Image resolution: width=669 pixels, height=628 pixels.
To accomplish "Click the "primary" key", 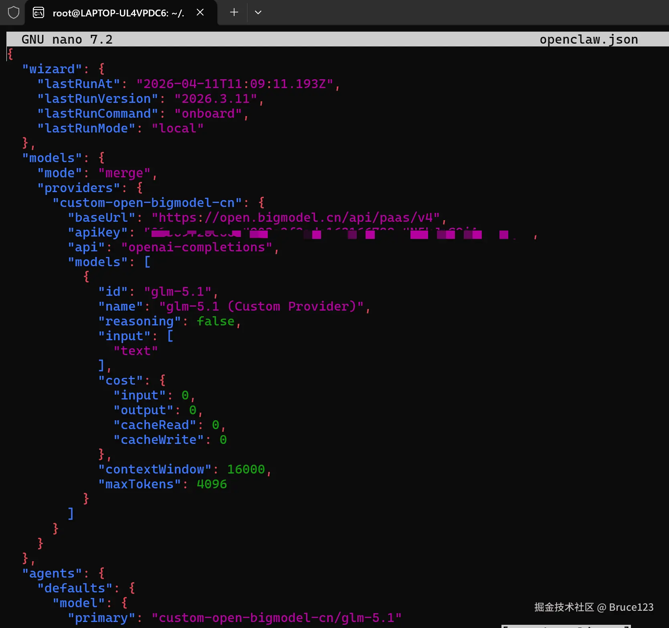I will [x=101, y=618].
